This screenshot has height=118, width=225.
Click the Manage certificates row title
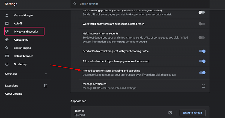click(x=94, y=84)
